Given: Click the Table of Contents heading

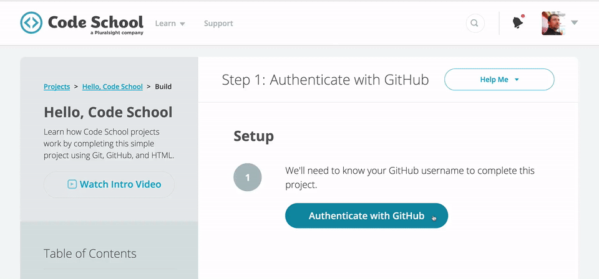Looking at the screenshot, I should pos(90,253).
